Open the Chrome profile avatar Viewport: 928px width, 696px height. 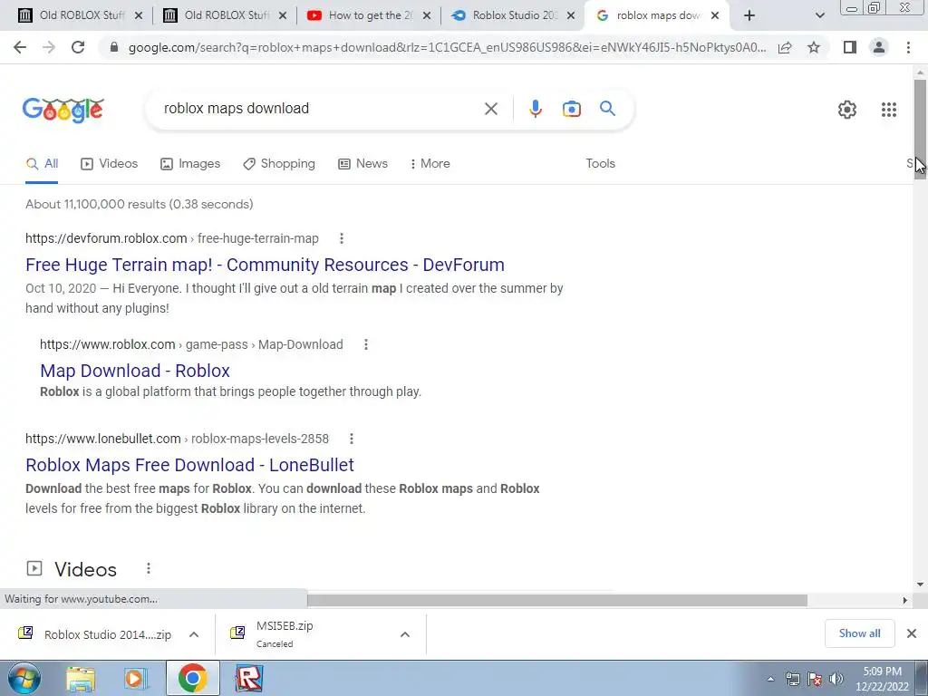[879, 47]
